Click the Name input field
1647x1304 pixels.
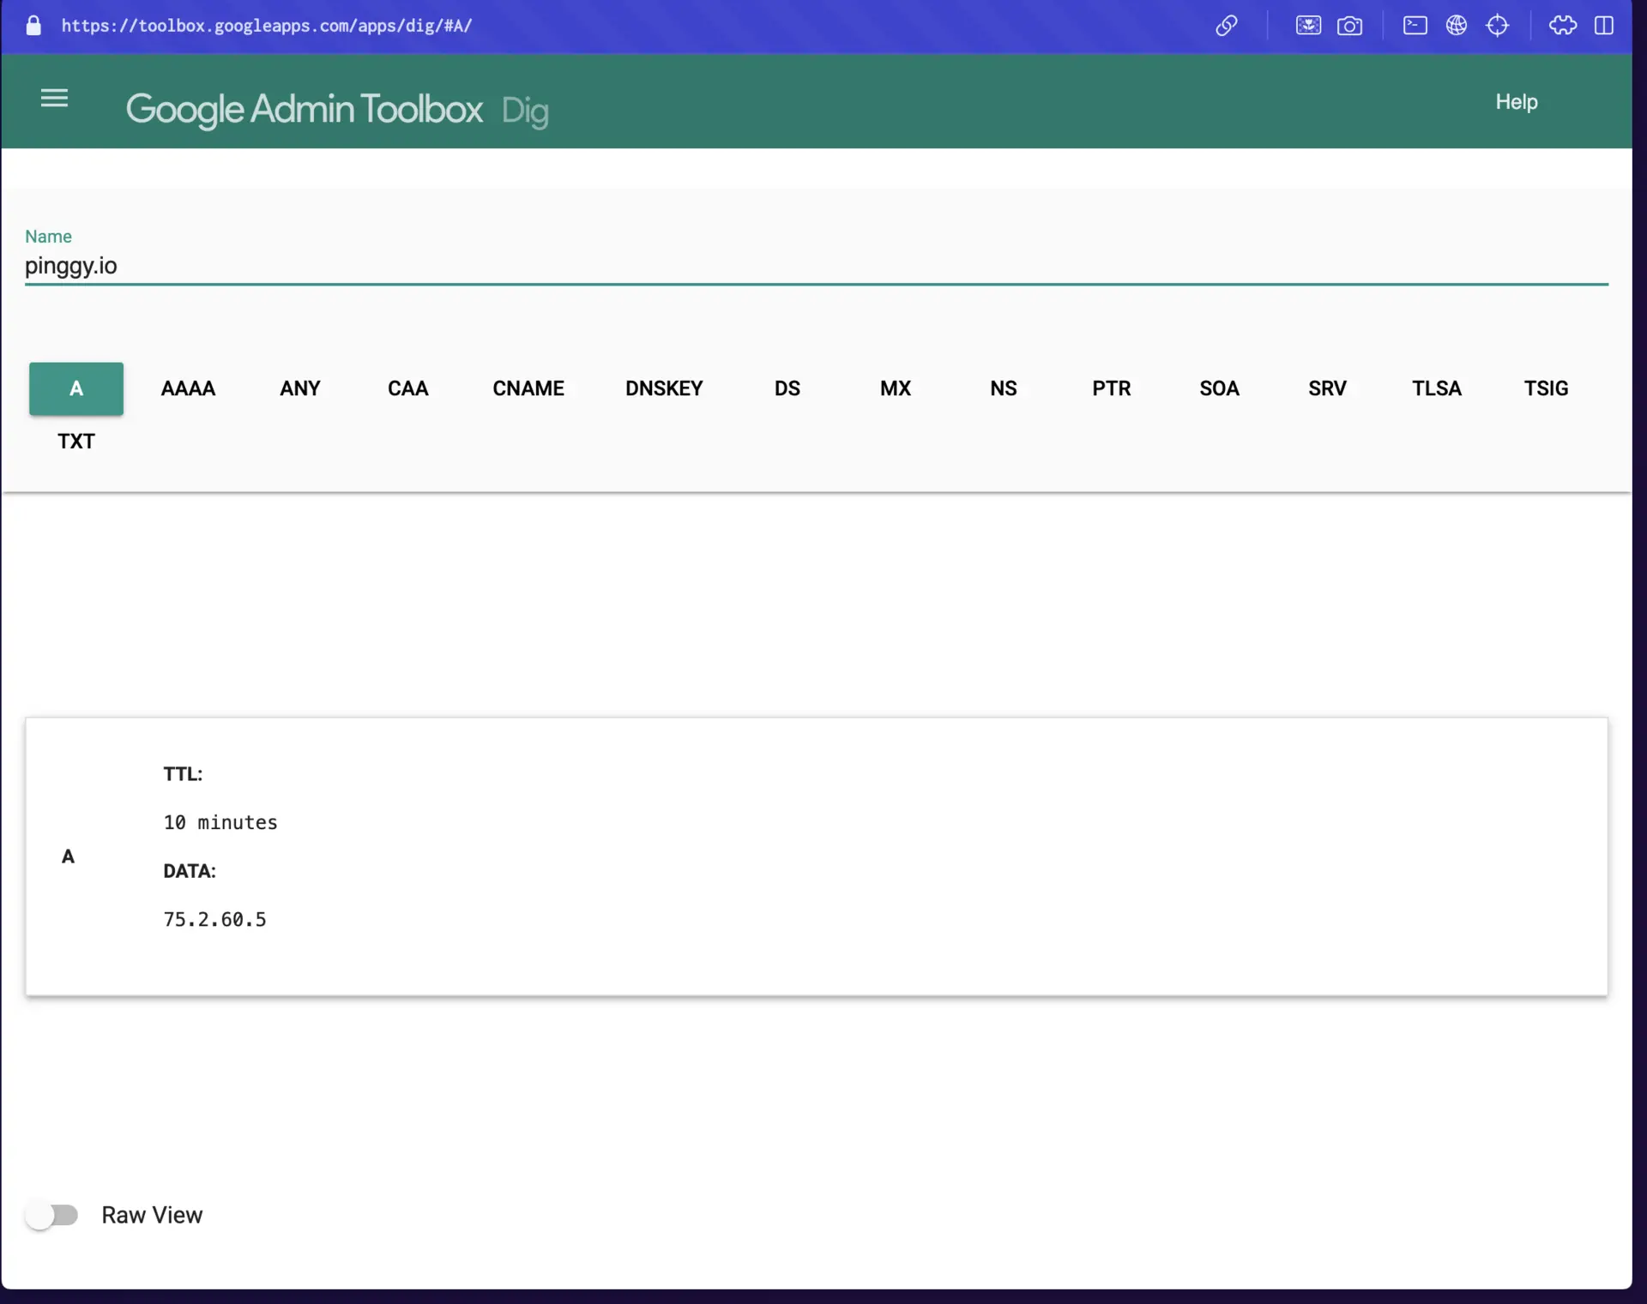click(816, 265)
